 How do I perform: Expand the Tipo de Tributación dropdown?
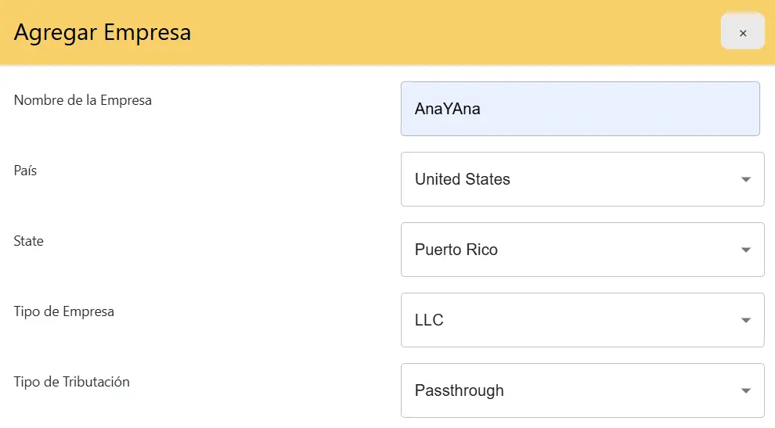(x=582, y=390)
